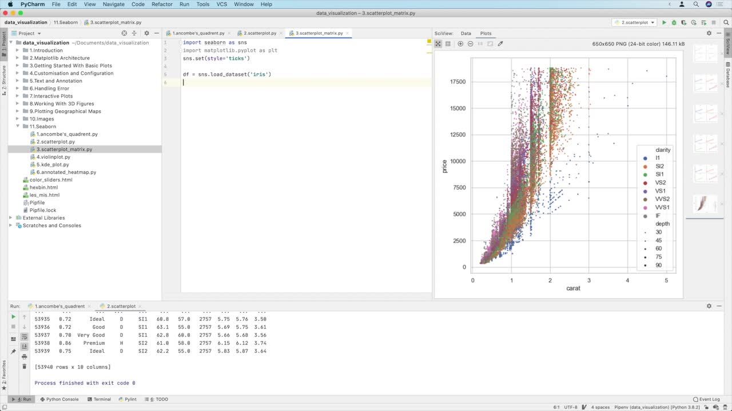This screenshot has height=411, width=732.
Task: Zoom out on the SciView plot
Action: click(470, 43)
